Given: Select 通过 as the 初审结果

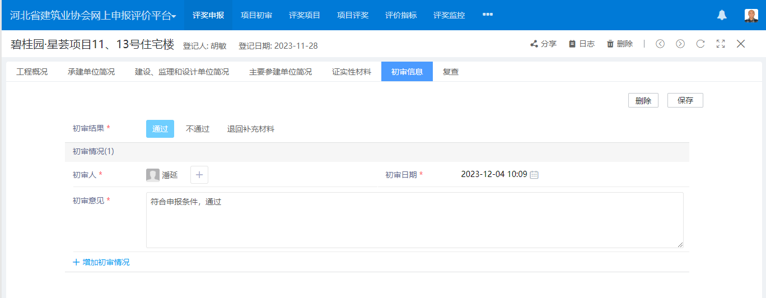Looking at the screenshot, I should click(160, 129).
